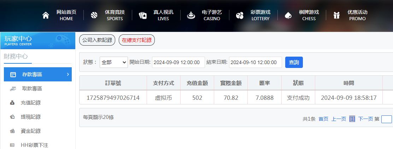
Task: Click the page number input box
Action: tap(386, 119)
